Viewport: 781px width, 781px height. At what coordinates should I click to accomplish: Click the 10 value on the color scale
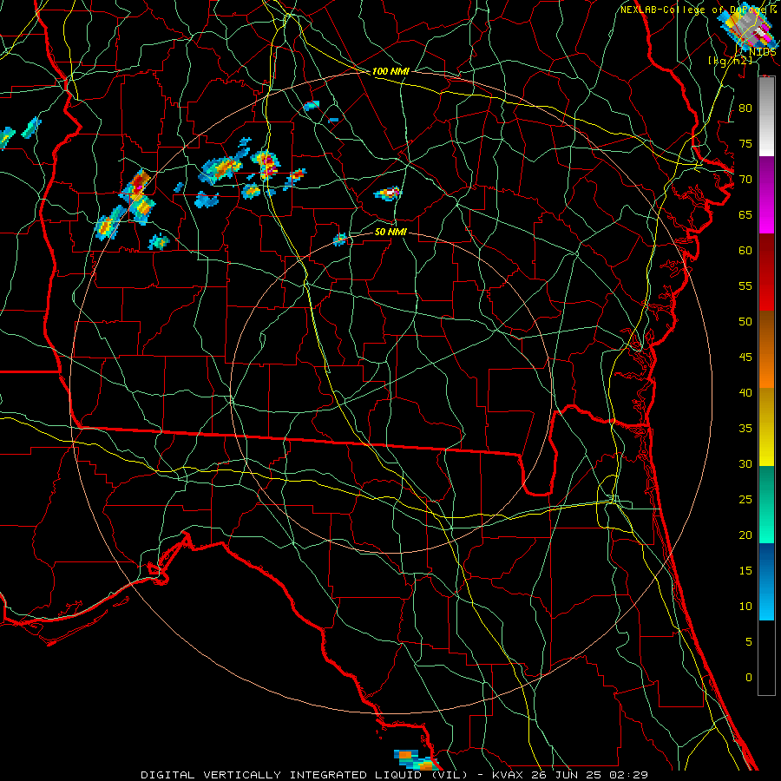tap(745, 607)
